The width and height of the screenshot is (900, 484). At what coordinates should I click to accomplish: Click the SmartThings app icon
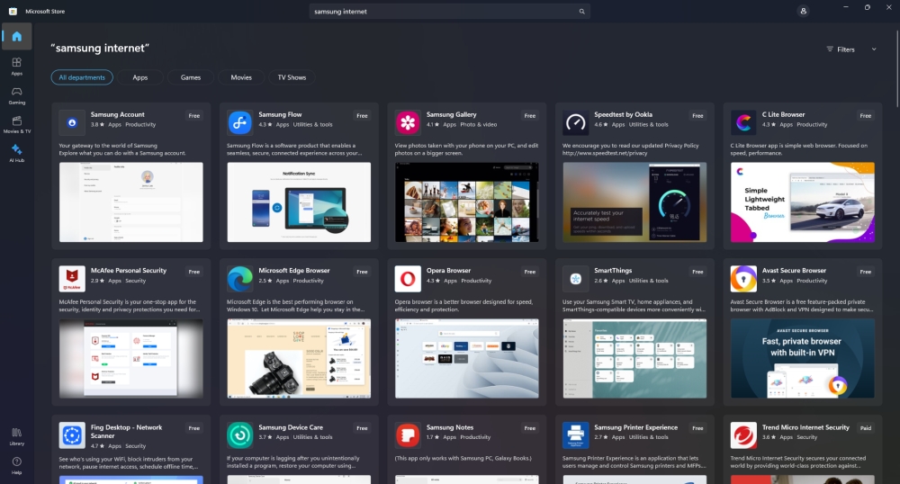(576, 279)
